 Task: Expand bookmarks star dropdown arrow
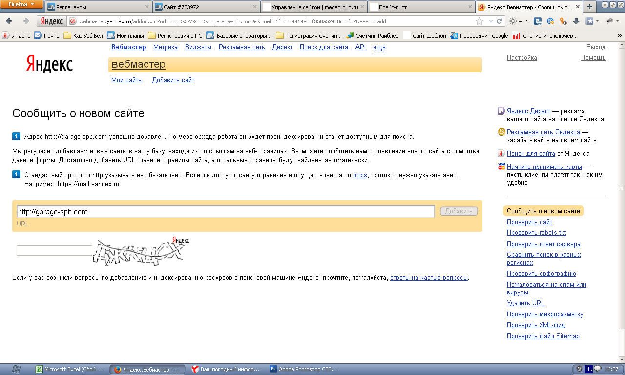[x=597, y=21]
